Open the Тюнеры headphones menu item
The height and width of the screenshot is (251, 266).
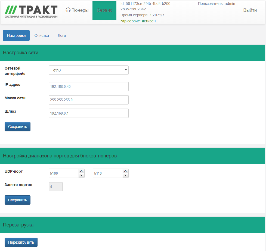(77, 10)
